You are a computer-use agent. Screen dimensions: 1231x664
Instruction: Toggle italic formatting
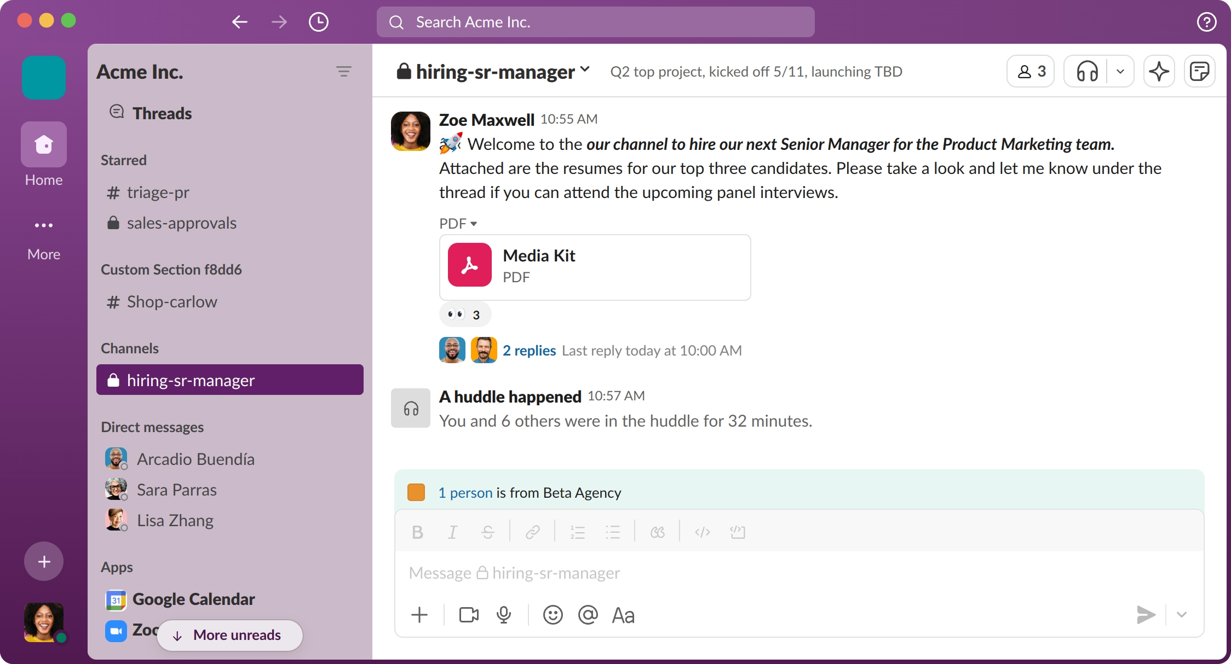[x=452, y=532]
